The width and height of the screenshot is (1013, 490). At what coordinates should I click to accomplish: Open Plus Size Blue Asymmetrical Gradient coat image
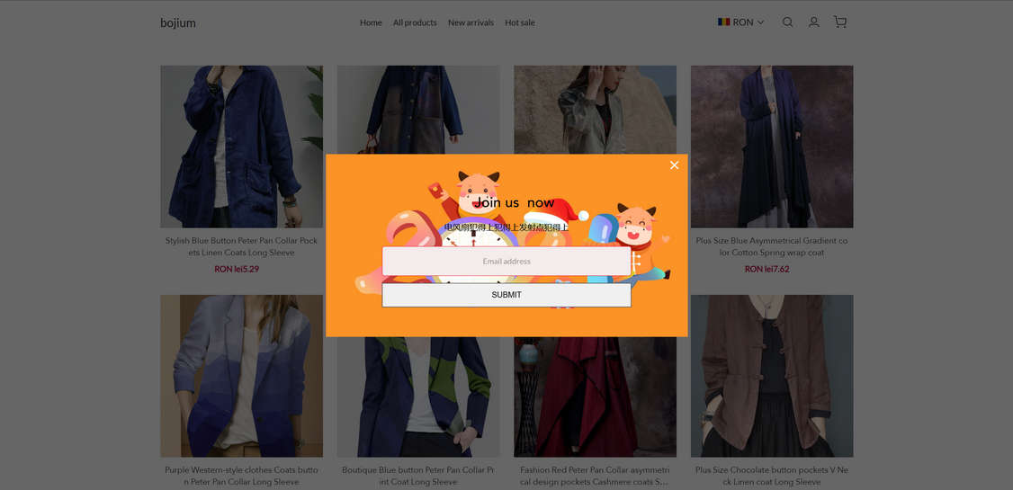772,147
